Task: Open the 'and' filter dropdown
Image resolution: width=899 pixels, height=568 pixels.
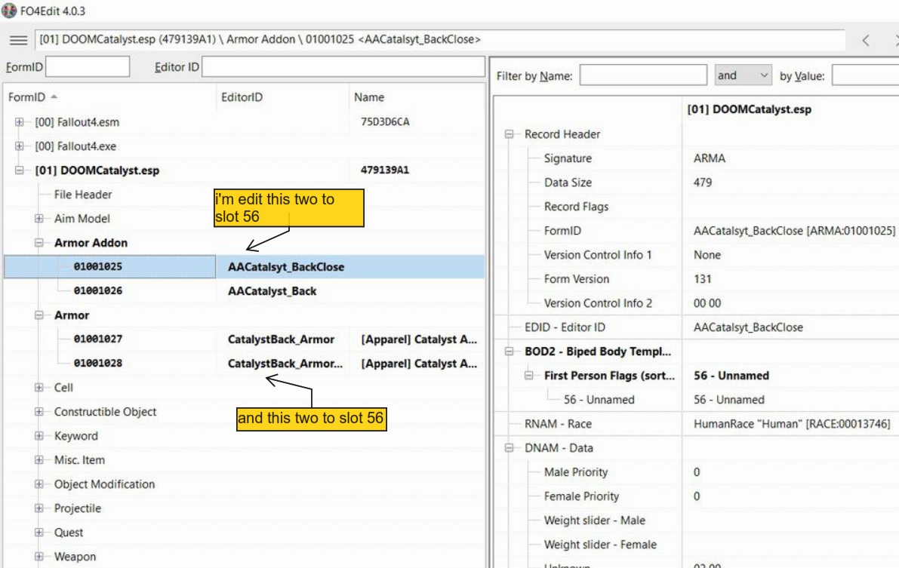Action: pos(743,75)
